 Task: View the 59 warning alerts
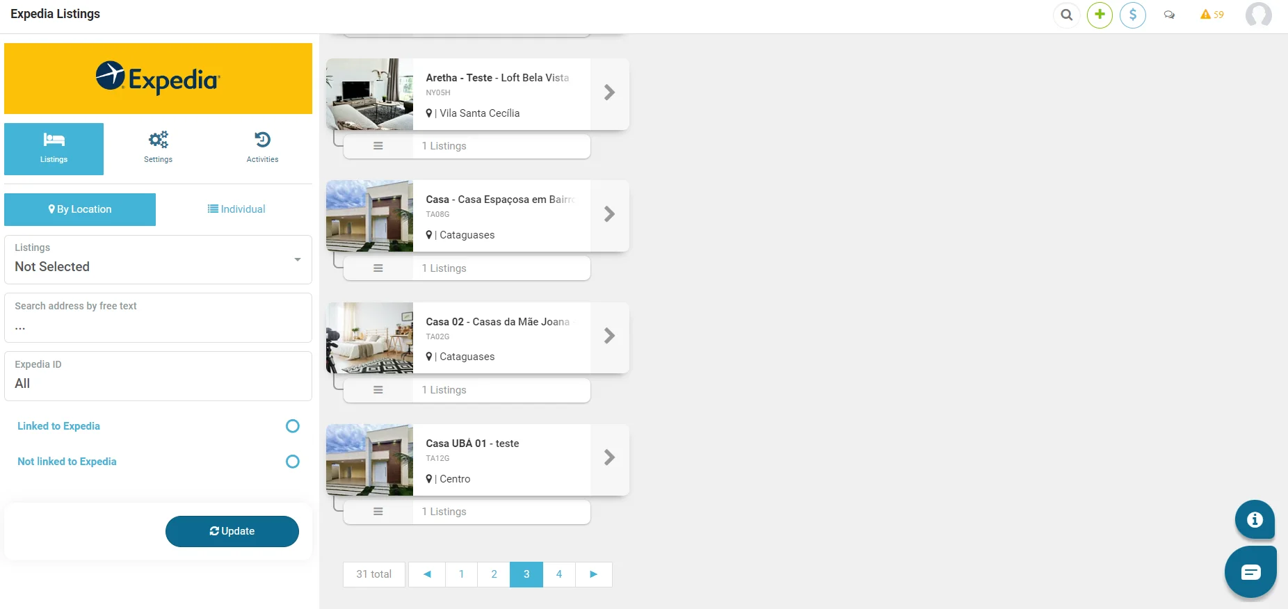1212,15
